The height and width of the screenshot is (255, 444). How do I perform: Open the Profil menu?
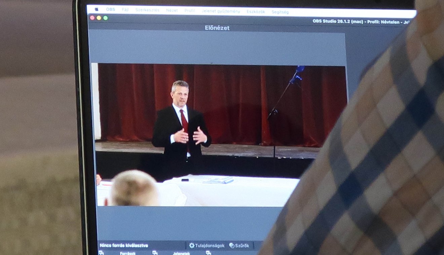[190, 11]
